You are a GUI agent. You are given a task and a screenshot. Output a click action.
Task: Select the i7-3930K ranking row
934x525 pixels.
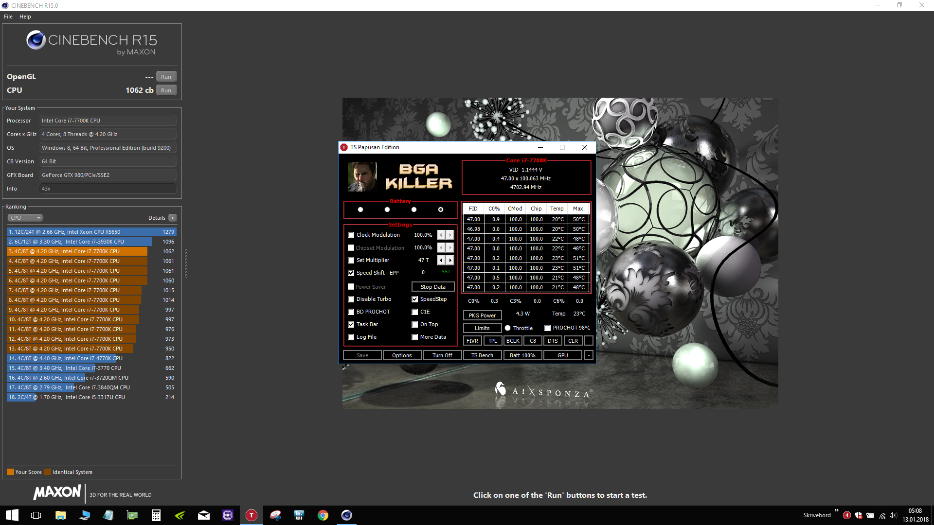coord(91,242)
